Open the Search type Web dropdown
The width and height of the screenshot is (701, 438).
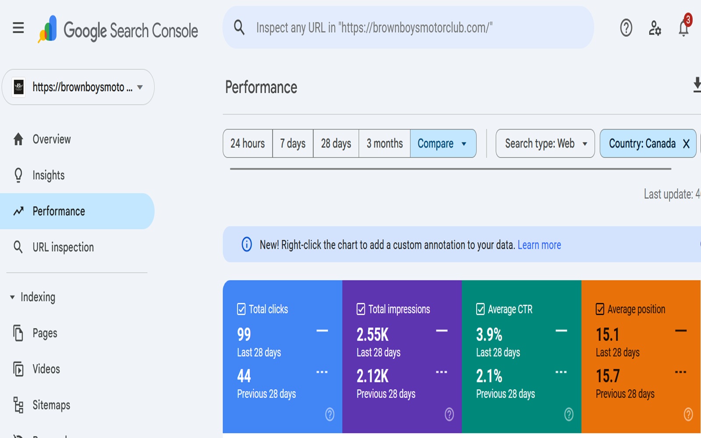point(545,143)
